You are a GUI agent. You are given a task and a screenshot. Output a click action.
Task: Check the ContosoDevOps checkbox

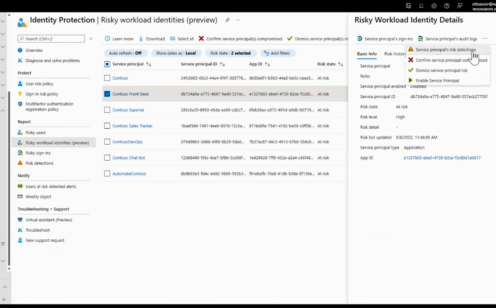coord(107,142)
